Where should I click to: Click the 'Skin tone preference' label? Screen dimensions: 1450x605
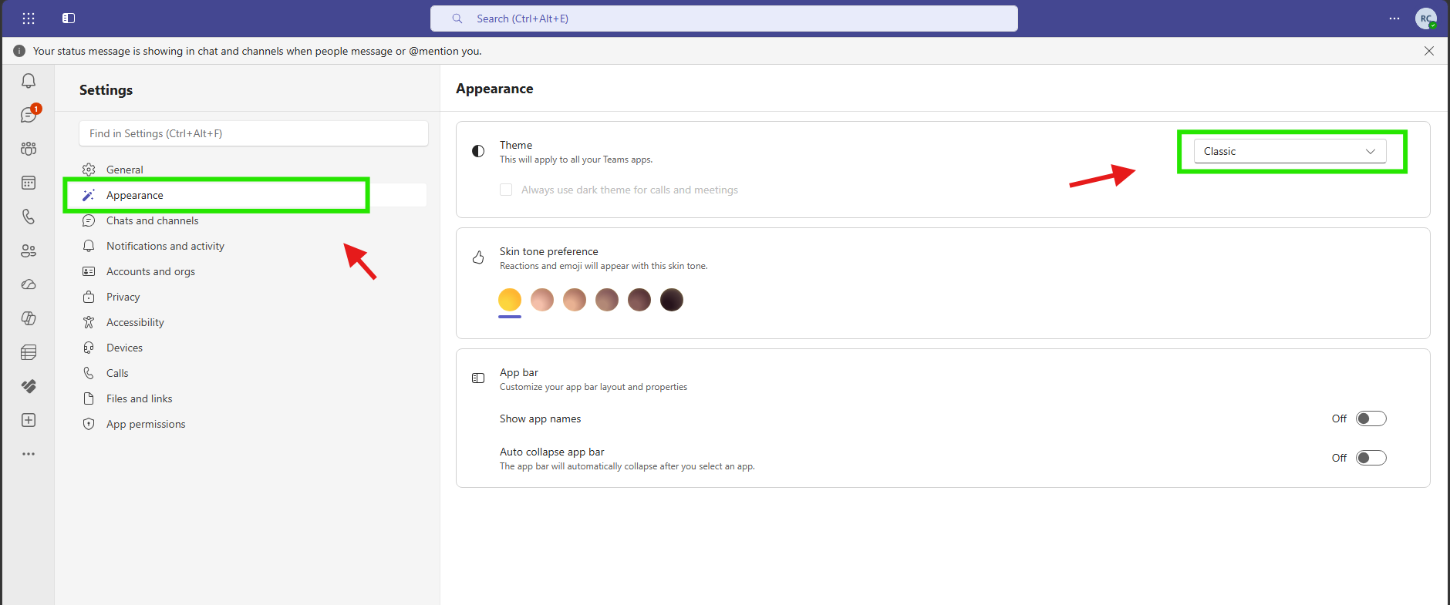[549, 251]
